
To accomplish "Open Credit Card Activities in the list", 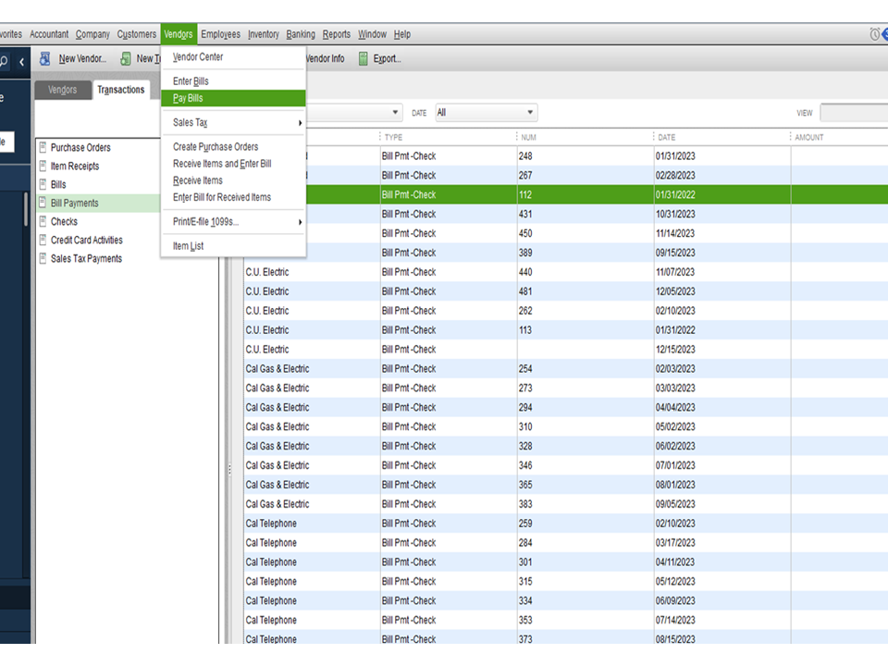I will pos(86,240).
